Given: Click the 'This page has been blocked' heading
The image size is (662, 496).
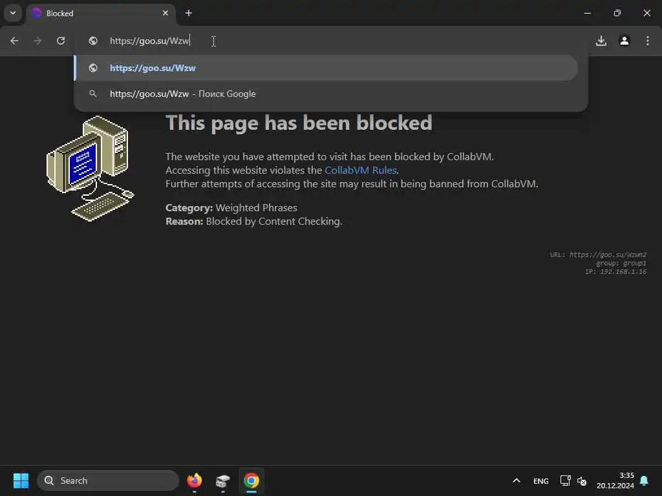Looking at the screenshot, I should point(299,123).
